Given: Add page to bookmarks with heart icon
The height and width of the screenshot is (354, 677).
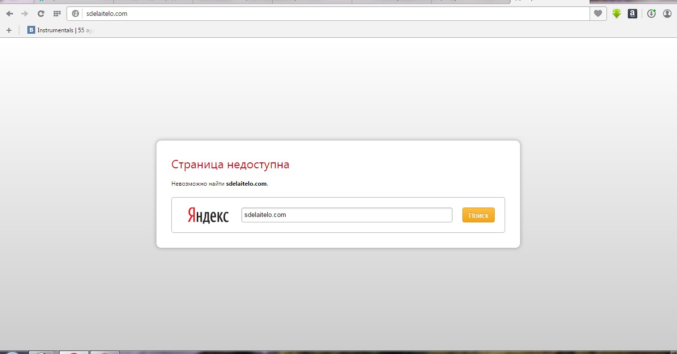Looking at the screenshot, I should [599, 14].
